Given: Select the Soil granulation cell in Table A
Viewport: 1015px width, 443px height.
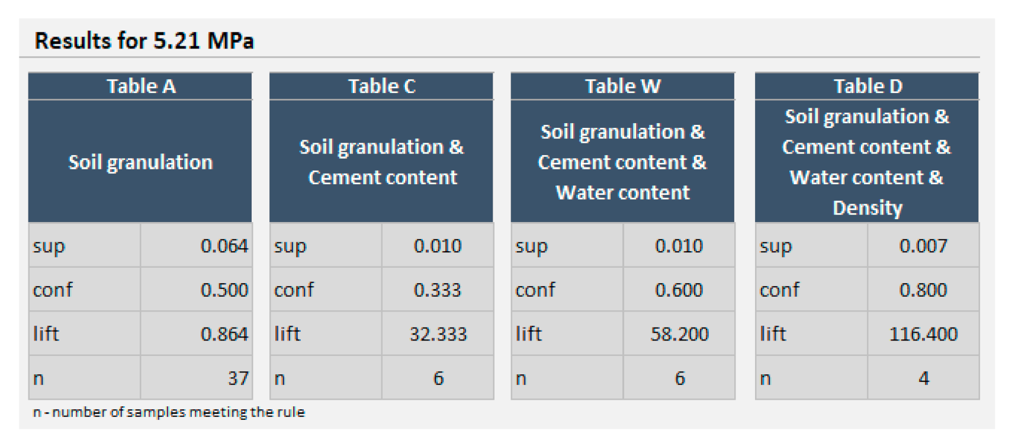Looking at the screenshot, I should tap(140, 162).
